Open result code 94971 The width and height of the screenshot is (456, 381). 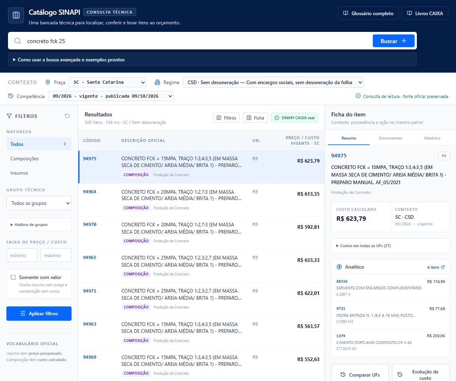[89, 291]
